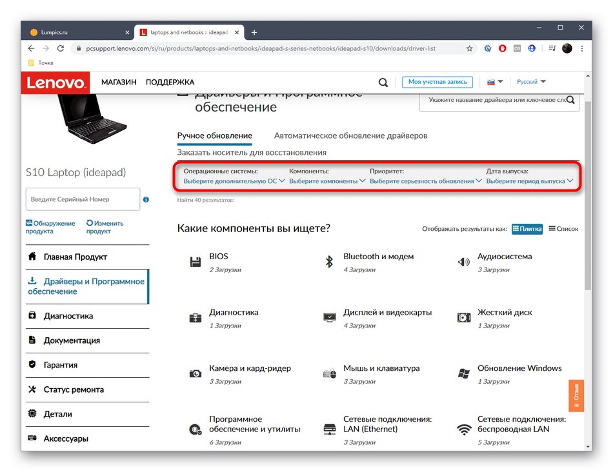This screenshot has height=472, width=613.
Task: Expand the Выберите серьезность обновления dropdown
Action: (425, 181)
